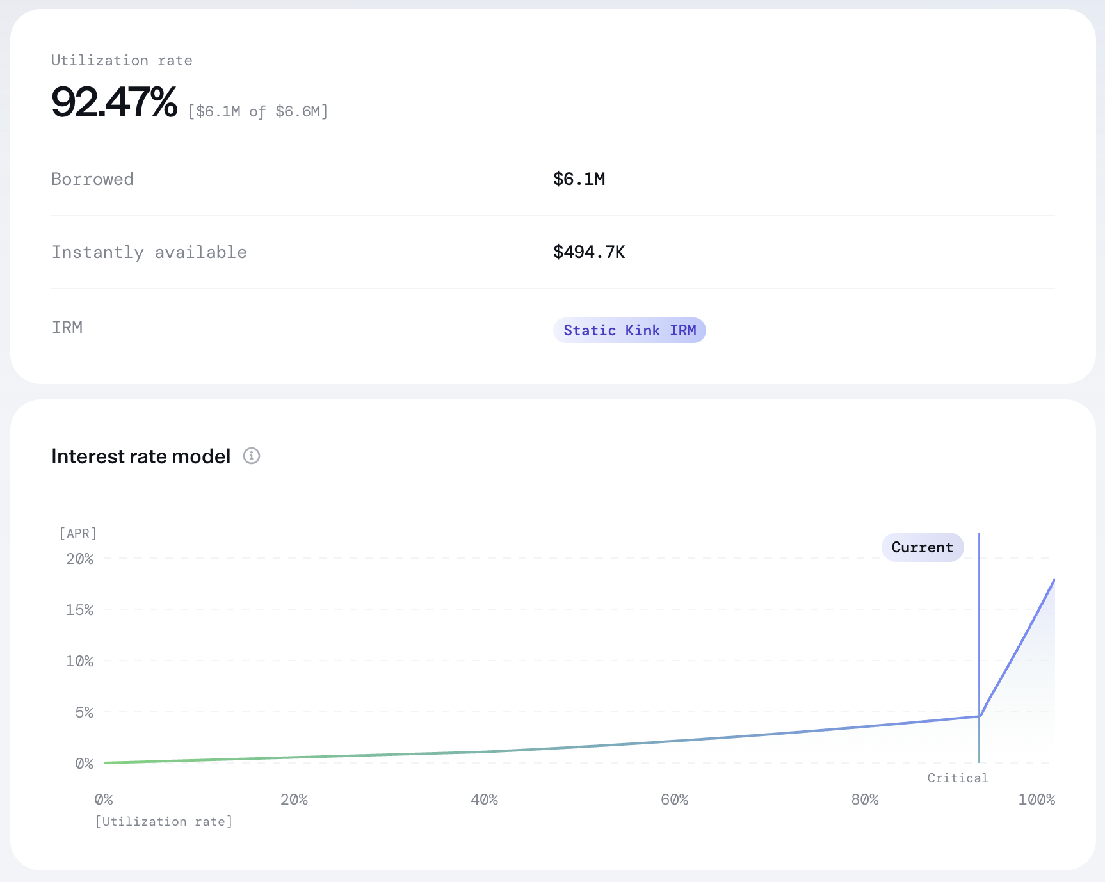
Task: Click the circled info icon beside the heading
Action: [252, 456]
